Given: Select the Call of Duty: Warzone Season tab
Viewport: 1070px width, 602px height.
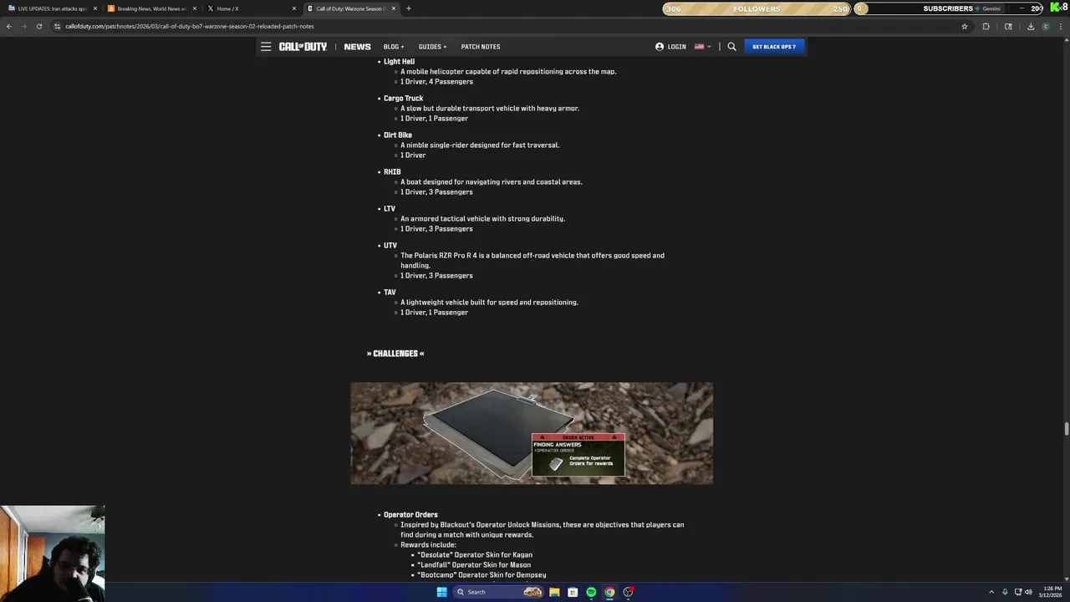Looking at the screenshot, I should point(351,8).
